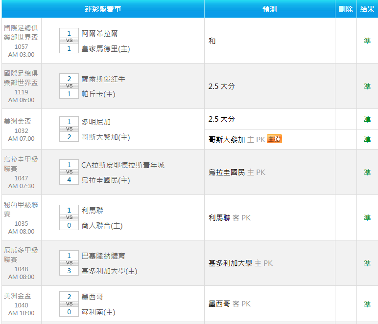Select team name 商人聯合(主)
The image size is (378, 324).
tap(102, 226)
